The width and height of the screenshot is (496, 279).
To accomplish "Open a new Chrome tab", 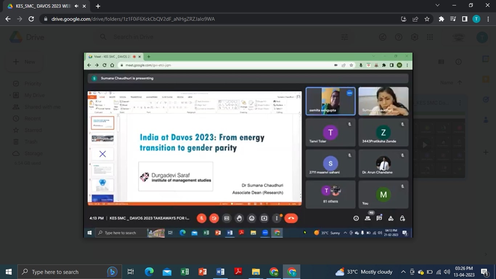I will pos(98,6).
